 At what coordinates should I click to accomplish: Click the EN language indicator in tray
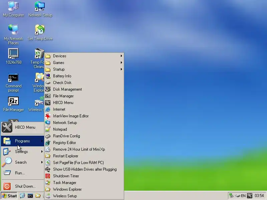click(243, 196)
